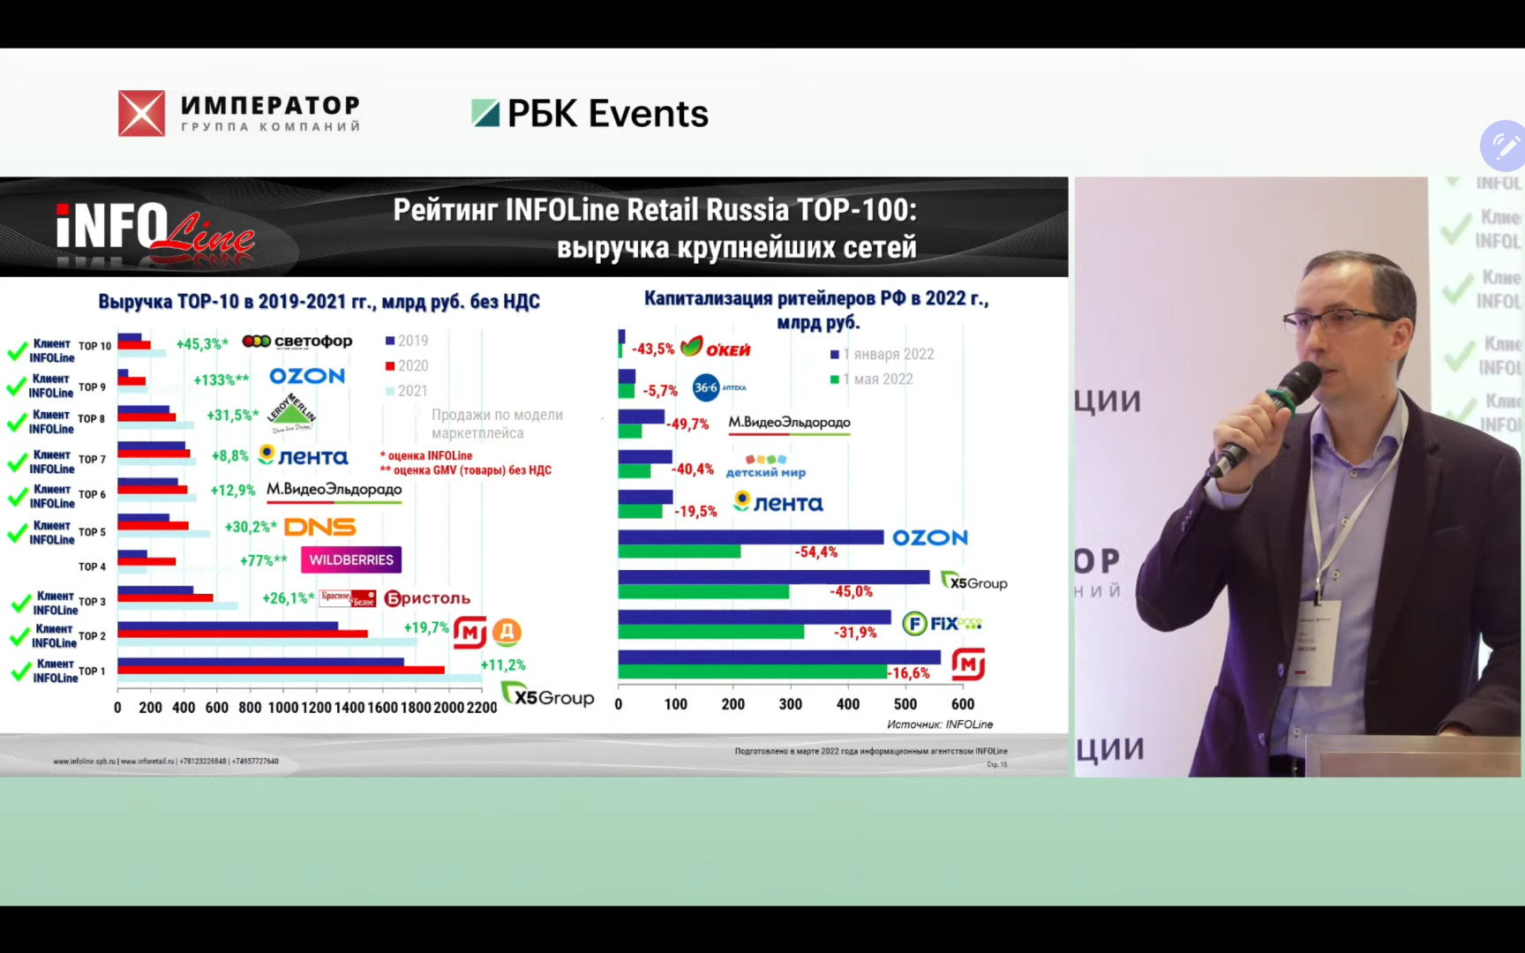Click the '+45,3%*' growth label
The height and width of the screenshot is (953, 1525).
tap(202, 344)
